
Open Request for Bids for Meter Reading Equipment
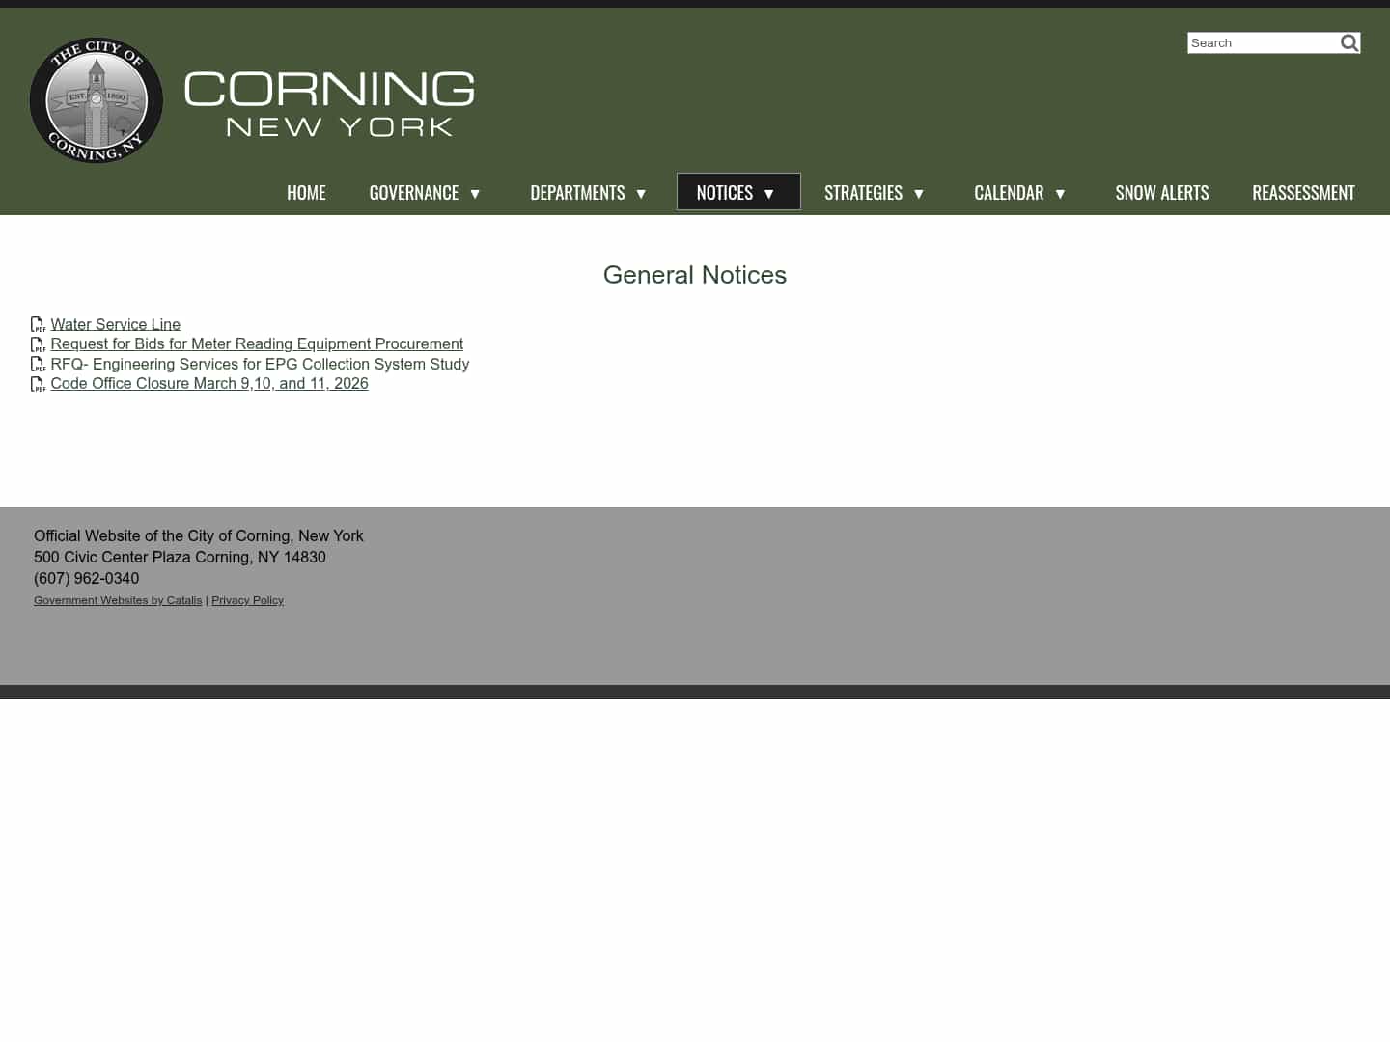click(257, 343)
